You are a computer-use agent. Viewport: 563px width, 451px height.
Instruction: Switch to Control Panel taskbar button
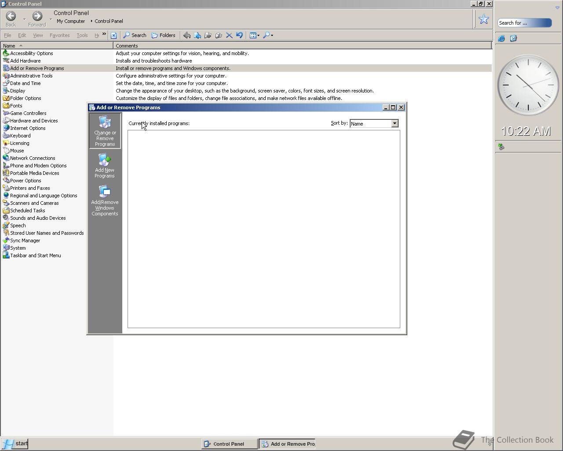click(x=229, y=444)
